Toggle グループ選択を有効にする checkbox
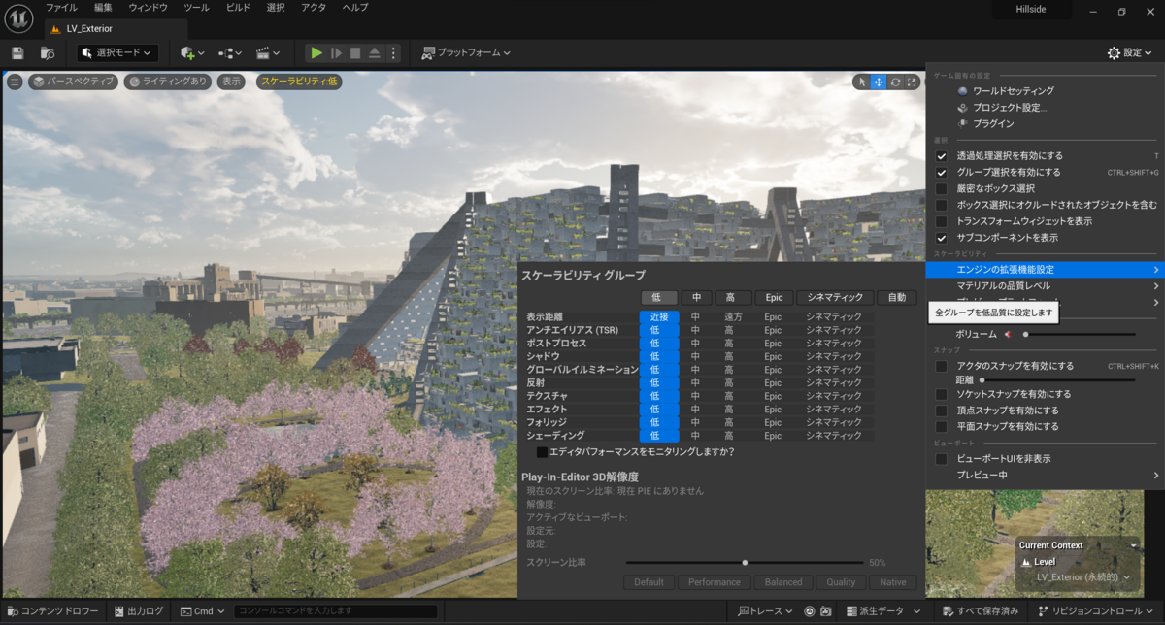1165x625 pixels. [941, 172]
